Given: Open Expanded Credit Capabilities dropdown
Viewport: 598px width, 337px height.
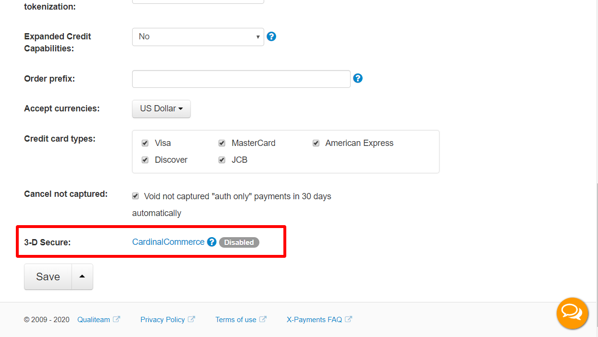Looking at the screenshot, I should 198,37.
